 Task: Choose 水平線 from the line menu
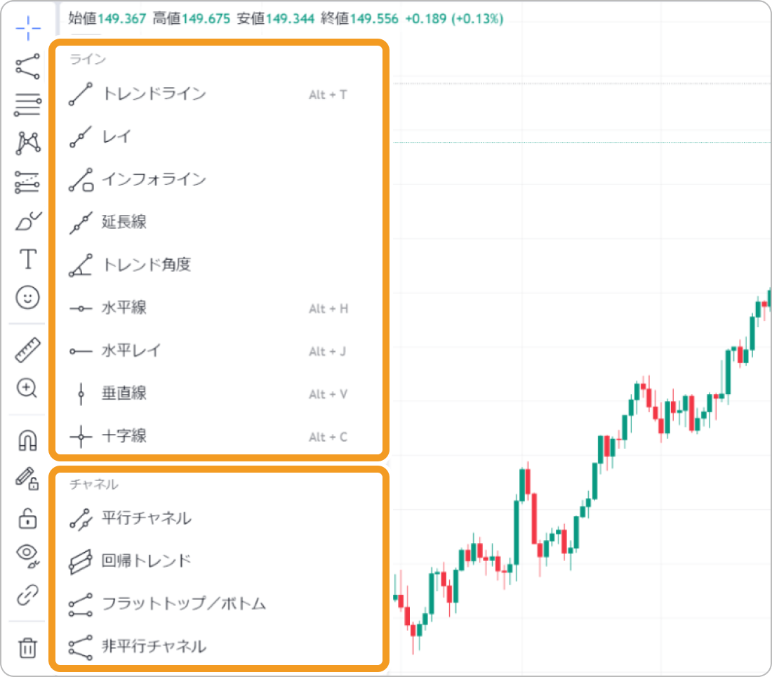click(x=124, y=308)
